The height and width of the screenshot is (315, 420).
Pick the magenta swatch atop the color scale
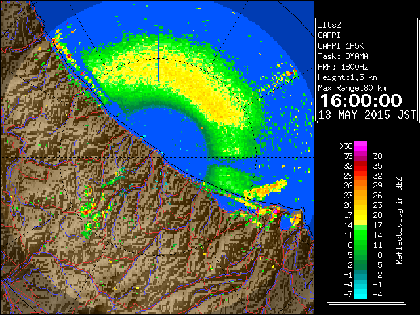(361, 146)
